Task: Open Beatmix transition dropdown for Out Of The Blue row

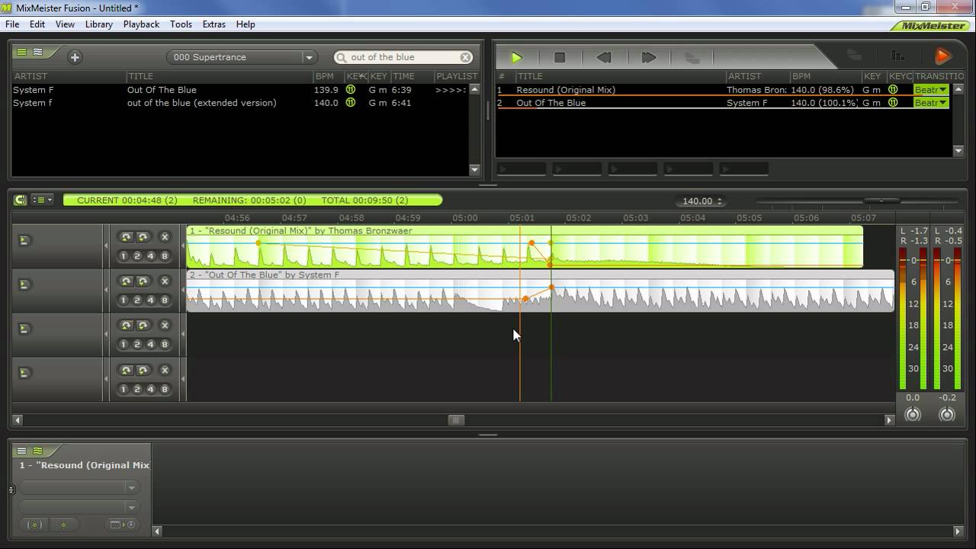Action: (x=931, y=103)
